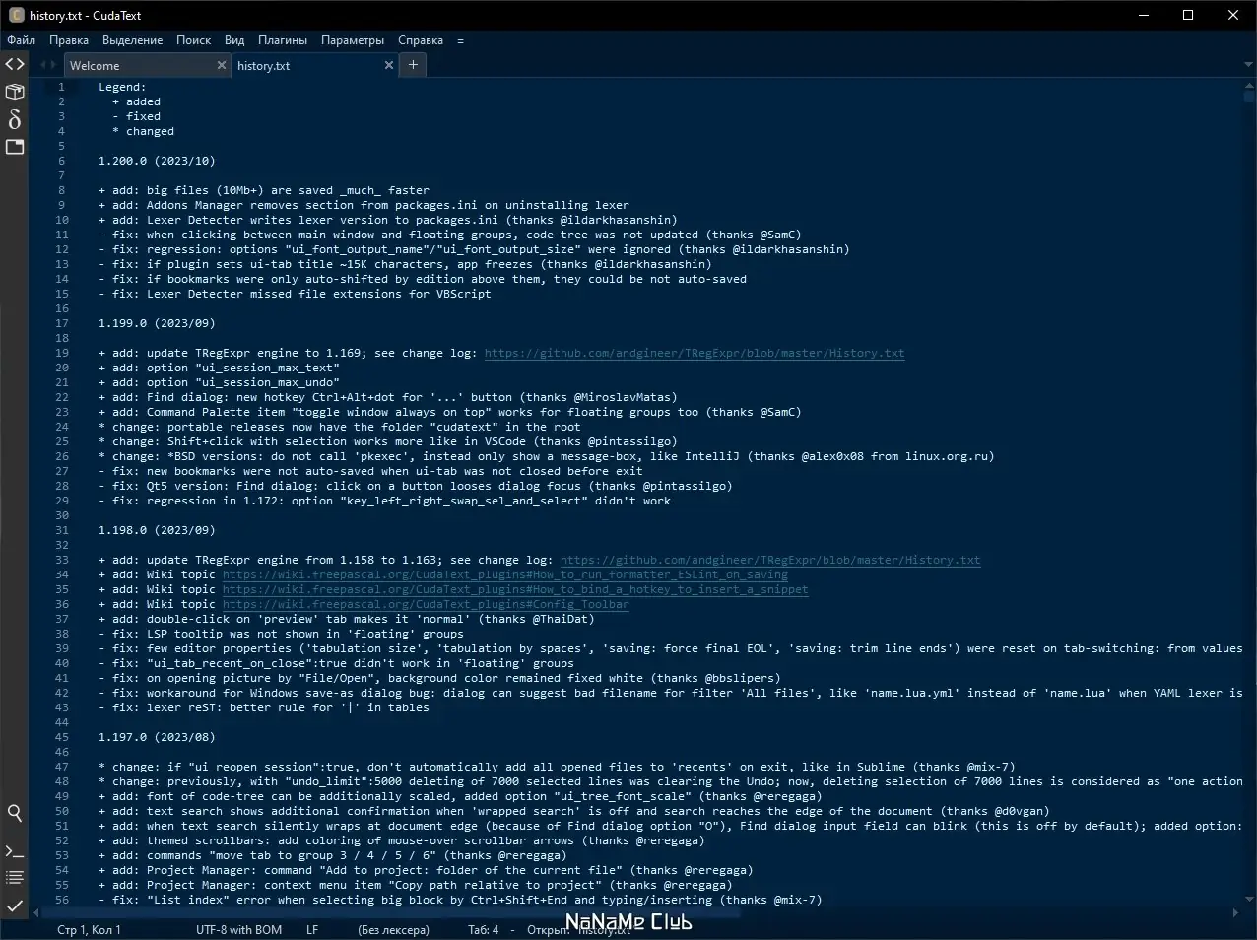Click 'option "ui_session_max_undo"' on line 21

[x=242, y=382]
